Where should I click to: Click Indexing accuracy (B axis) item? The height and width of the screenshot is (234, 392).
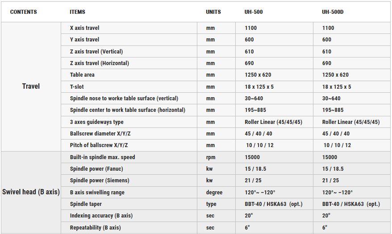tap(101, 216)
